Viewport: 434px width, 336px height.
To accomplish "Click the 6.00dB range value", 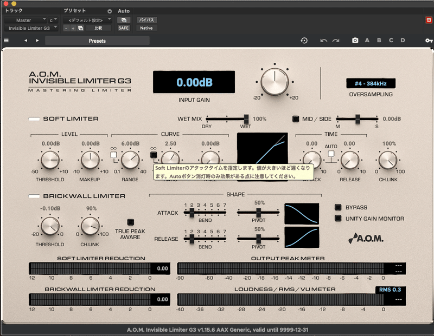I will [x=130, y=143].
